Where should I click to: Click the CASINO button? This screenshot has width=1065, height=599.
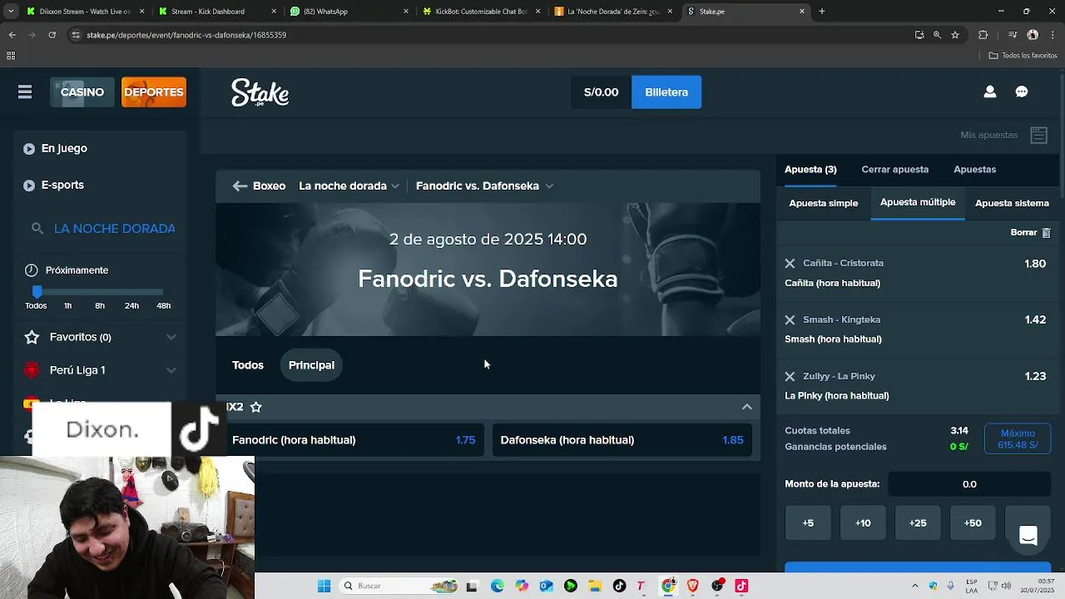(82, 92)
